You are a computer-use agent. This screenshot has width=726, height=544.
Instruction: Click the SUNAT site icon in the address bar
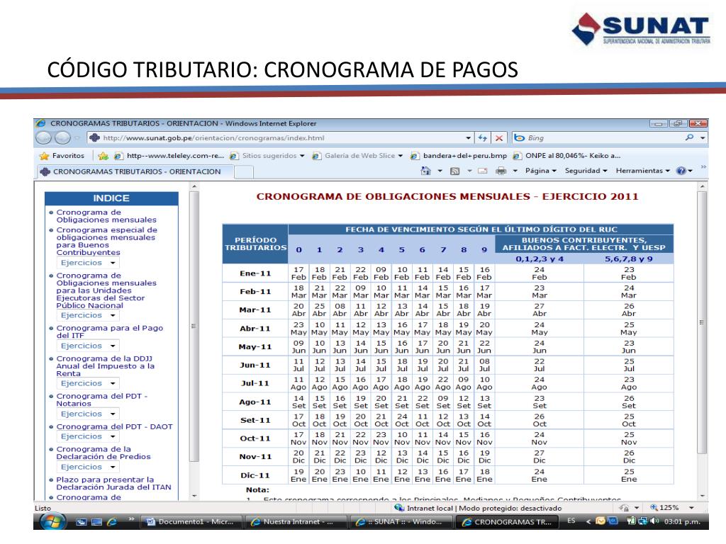click(94, 138)
